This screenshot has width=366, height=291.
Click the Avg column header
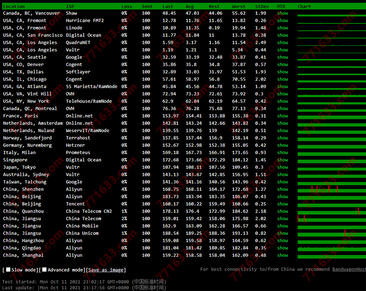click(190, 6)
